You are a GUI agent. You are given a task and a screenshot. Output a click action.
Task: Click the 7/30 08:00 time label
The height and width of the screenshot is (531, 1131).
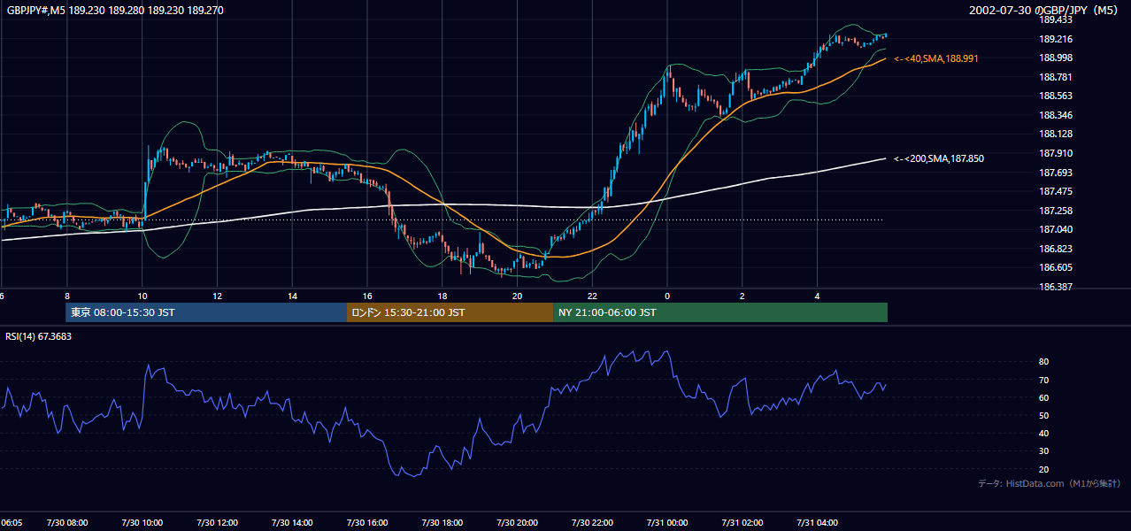click(x=67, y=523)
